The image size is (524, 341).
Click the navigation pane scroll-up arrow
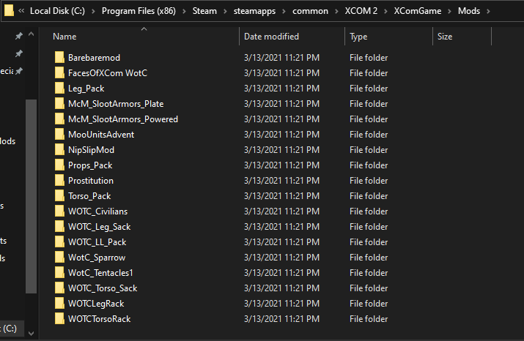[x=31, y=34]
